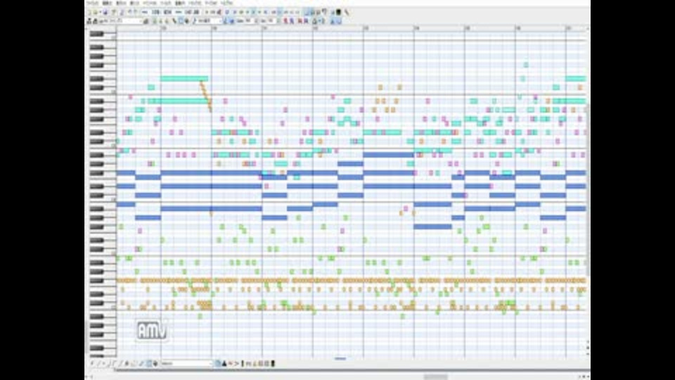Open the last menu in the menu bar

point(226,3)
